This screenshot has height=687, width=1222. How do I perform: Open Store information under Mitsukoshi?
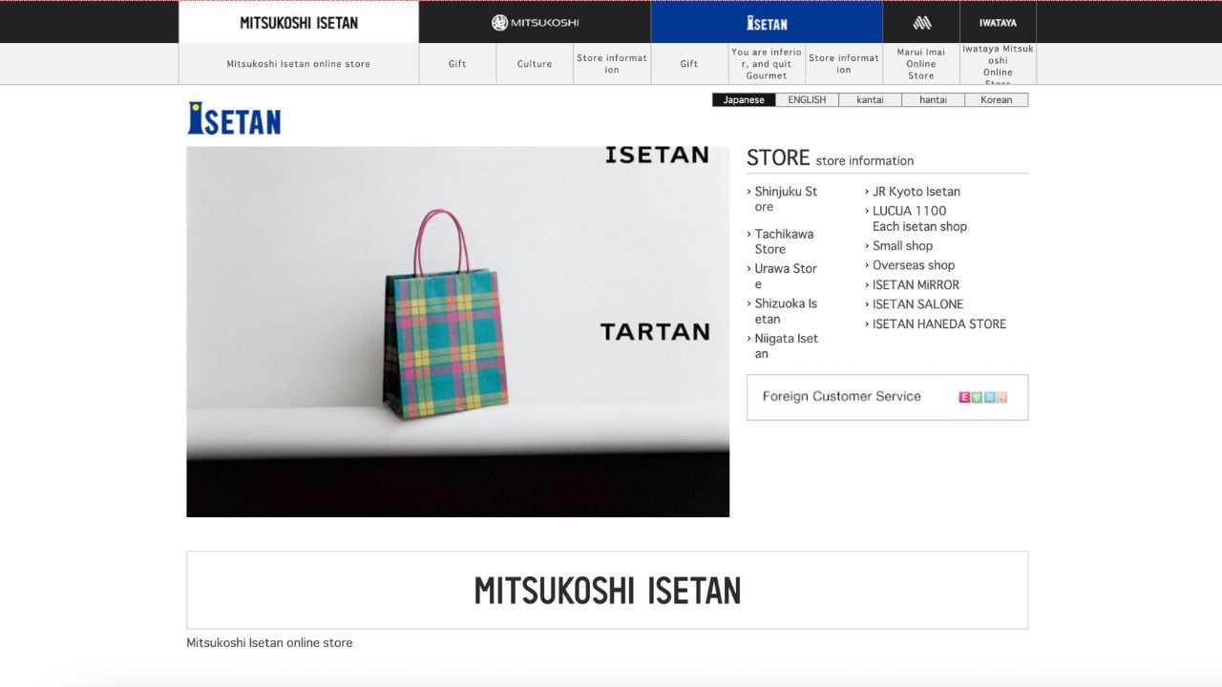point(612,64)
